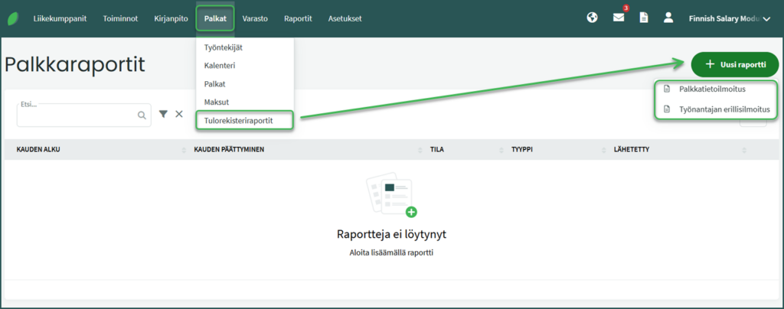The image size is (784, 309).
Task: Open the mail notifications envelope icon
Action: click(x=619, y=18)
